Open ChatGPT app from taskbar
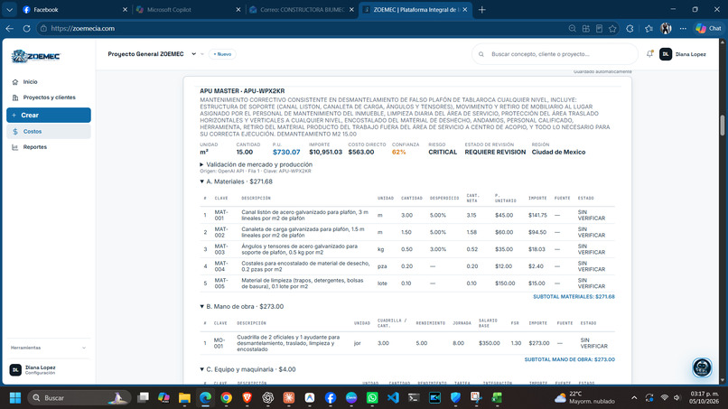This screenshot has width=728, height=409. [268, 398]
